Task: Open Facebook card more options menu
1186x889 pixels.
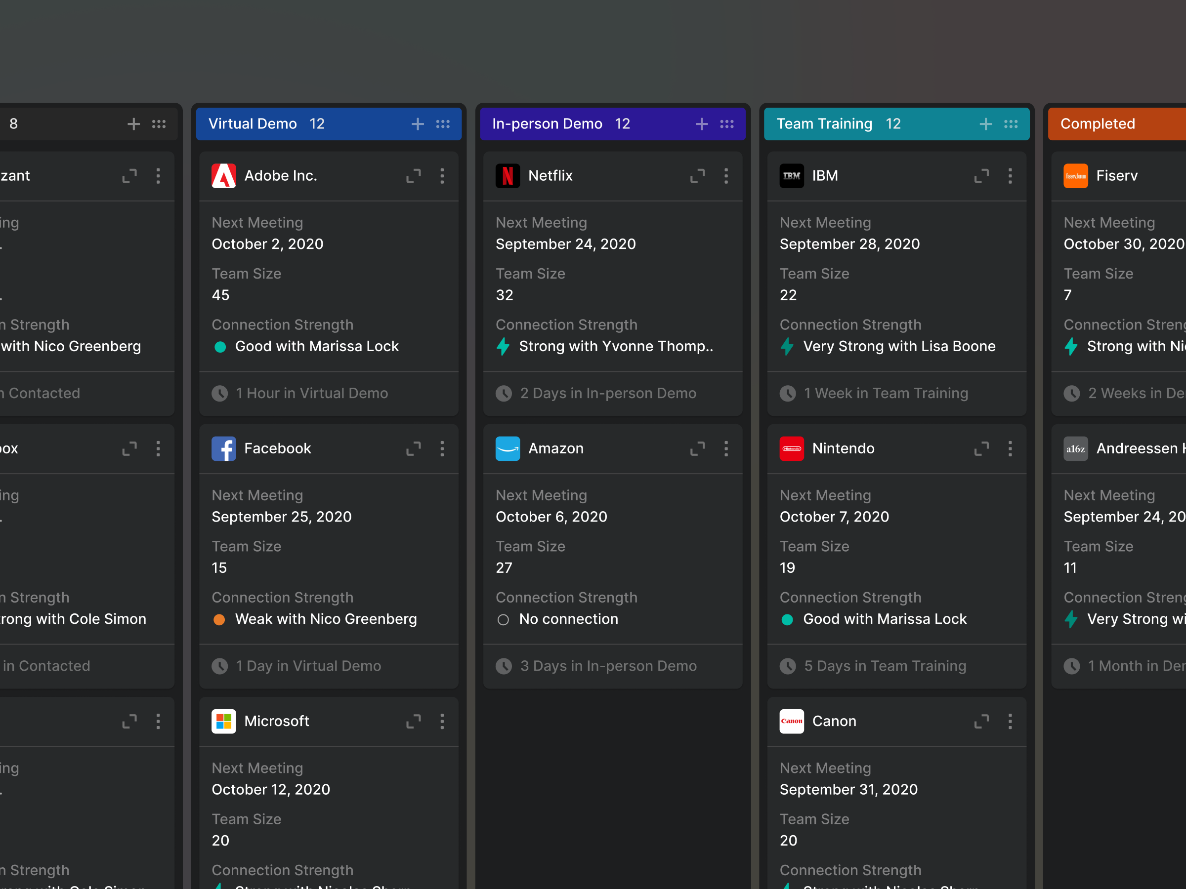Action: (x=442, y=448)
